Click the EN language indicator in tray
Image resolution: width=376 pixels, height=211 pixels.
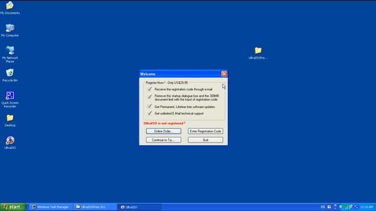[323, 207]
